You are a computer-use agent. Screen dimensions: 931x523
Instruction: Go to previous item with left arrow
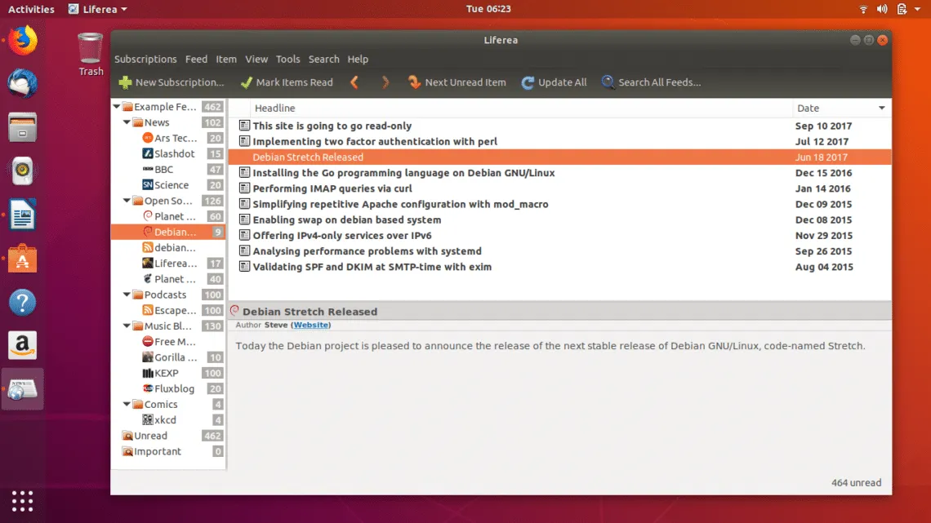pyautogui.click(x=354, y=82)
